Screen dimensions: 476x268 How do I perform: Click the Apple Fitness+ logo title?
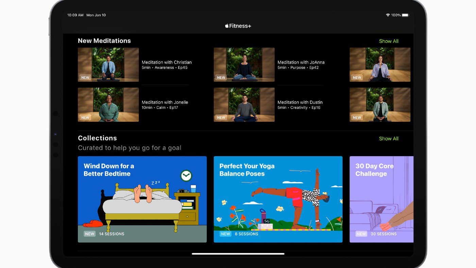coord(238,26)
